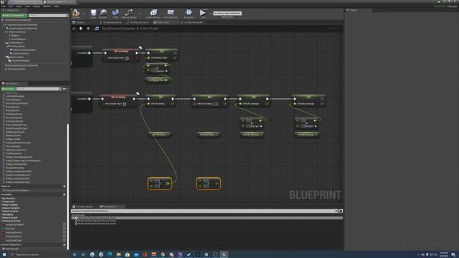This screenshot has width=459, height=258.
Task: Click the green Add Component button
Action: (x=14, y=15)
